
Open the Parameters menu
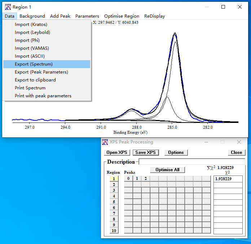pos(87,16)
